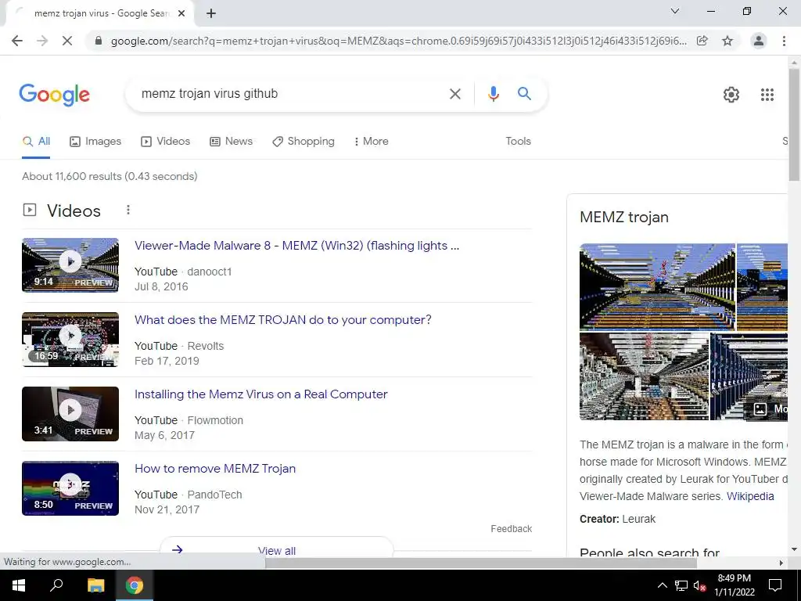The image size is (801, 601).
Task: Click the Google logo
Action: tap(55, 95)
